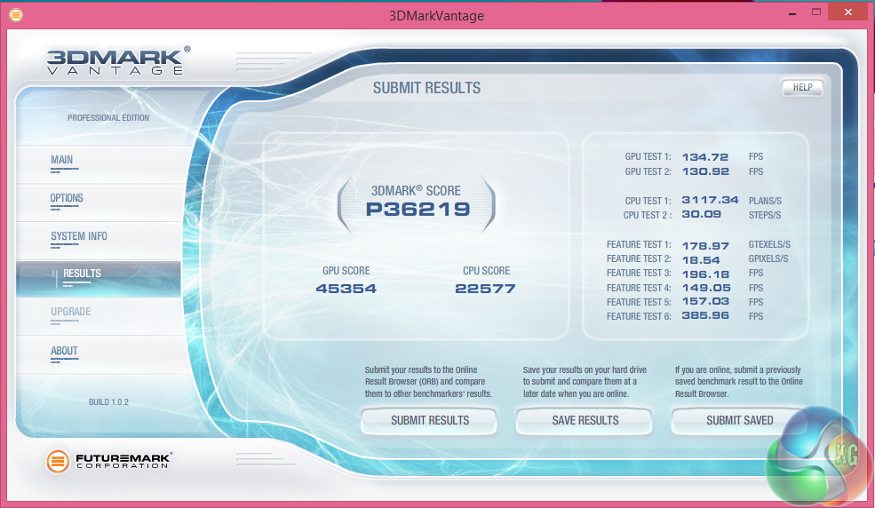Click the Futuremark Corporation logo icon
Screen dimensions: 875x508
coord(58,461)
